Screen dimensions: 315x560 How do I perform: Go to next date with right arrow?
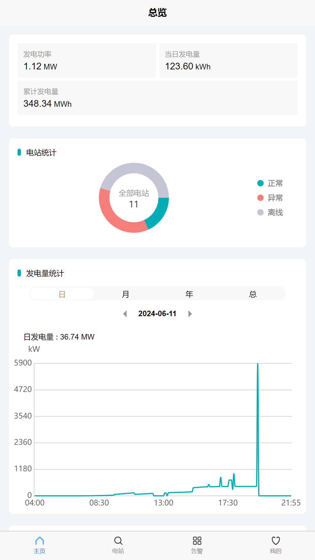click(x=190, y=314)
